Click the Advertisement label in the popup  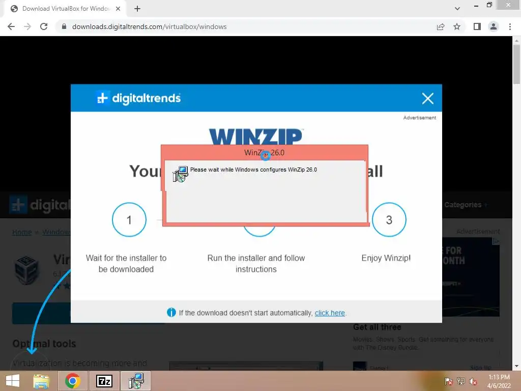pyautogui.click(x=420, y=118)
